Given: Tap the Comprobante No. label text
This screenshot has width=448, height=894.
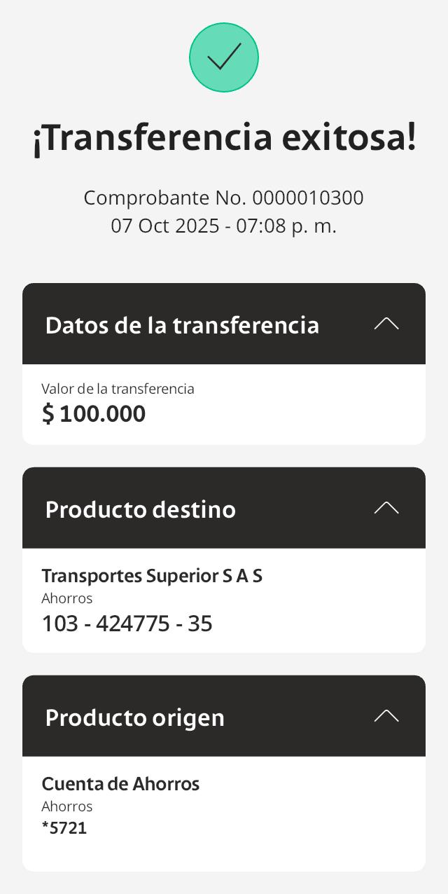Looking at the screenshot, I should coord(165,198).
